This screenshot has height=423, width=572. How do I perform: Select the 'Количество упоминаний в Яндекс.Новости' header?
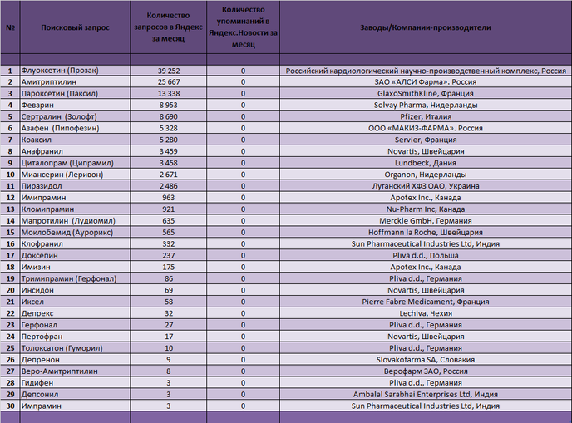pos(243,27)
